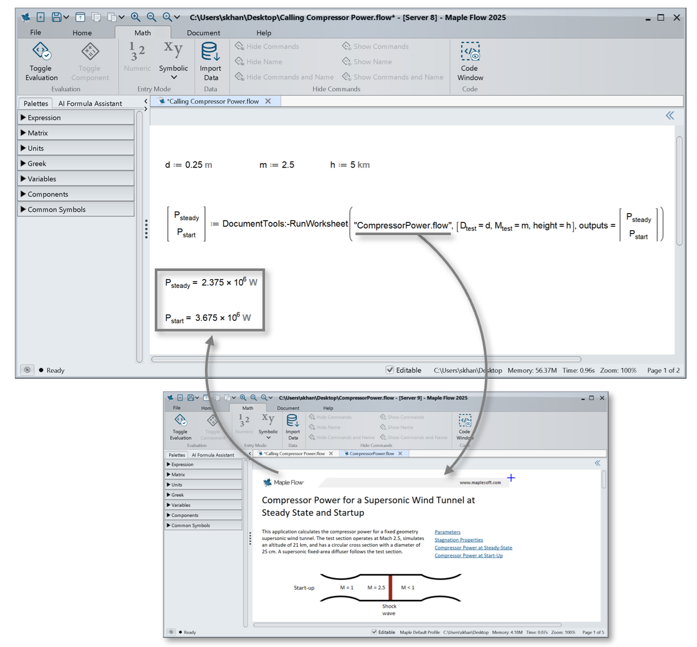Click Import Data in the lower window
The height and width of the screenshot is (647, 697).
pyautogui.click(x=293, y=427)
